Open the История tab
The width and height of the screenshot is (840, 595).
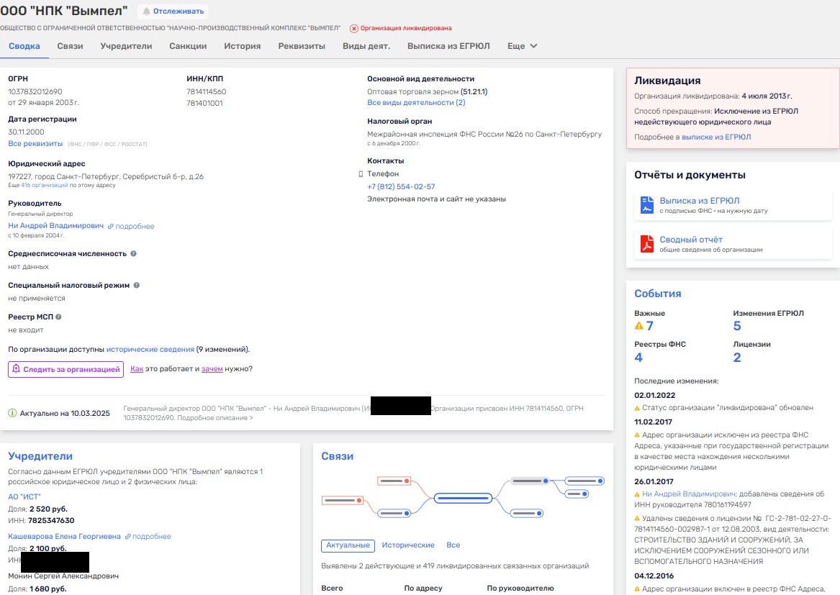point(242,46)
